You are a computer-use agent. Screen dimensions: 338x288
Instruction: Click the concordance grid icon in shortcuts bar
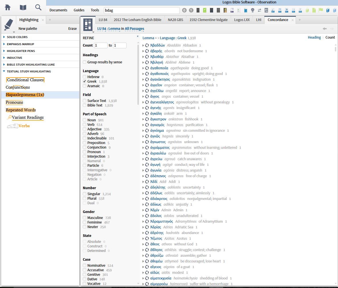[x=266, y=10]
